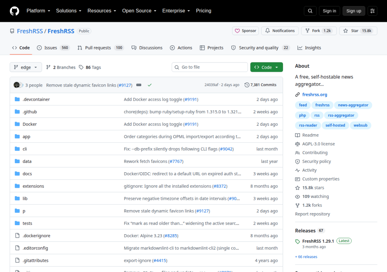The height and width of the screenshot is (272, 387).
Task: Switch to the Issues tab
Action: pos(53,48)
